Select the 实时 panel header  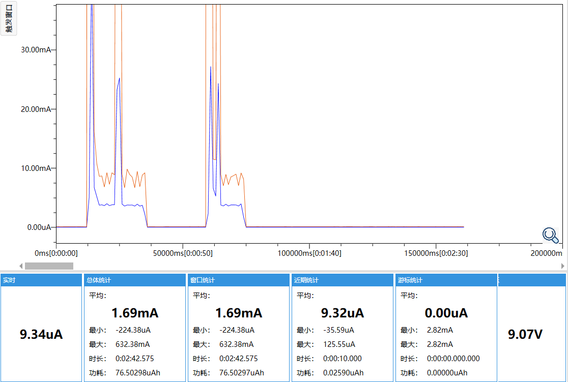41,280
